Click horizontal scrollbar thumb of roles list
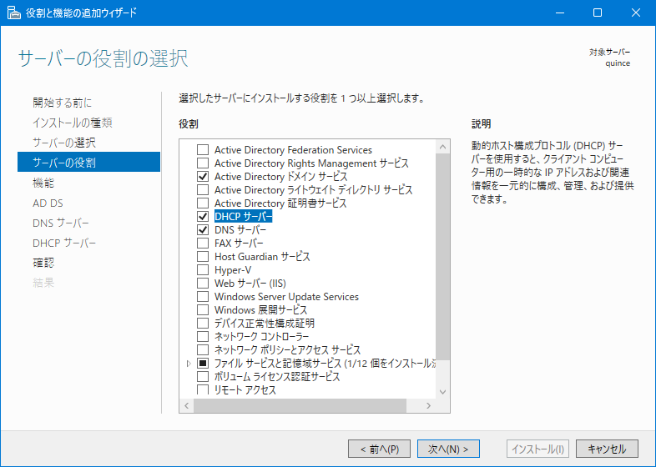 300,405
